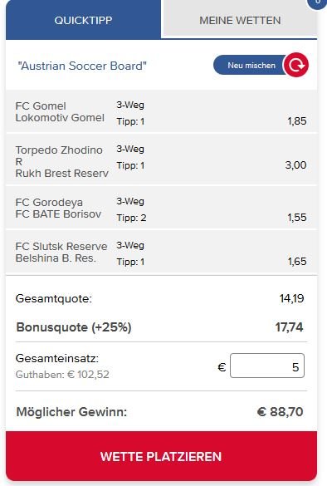Click the Möglicher Gewinn € 88,70 amount
Viewport: 327px width, 486px height.
point(280,412)
